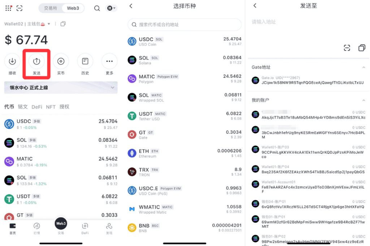370x246 pixels.
Task: Click the search magnifier icon in header
Action: [97, 8]
